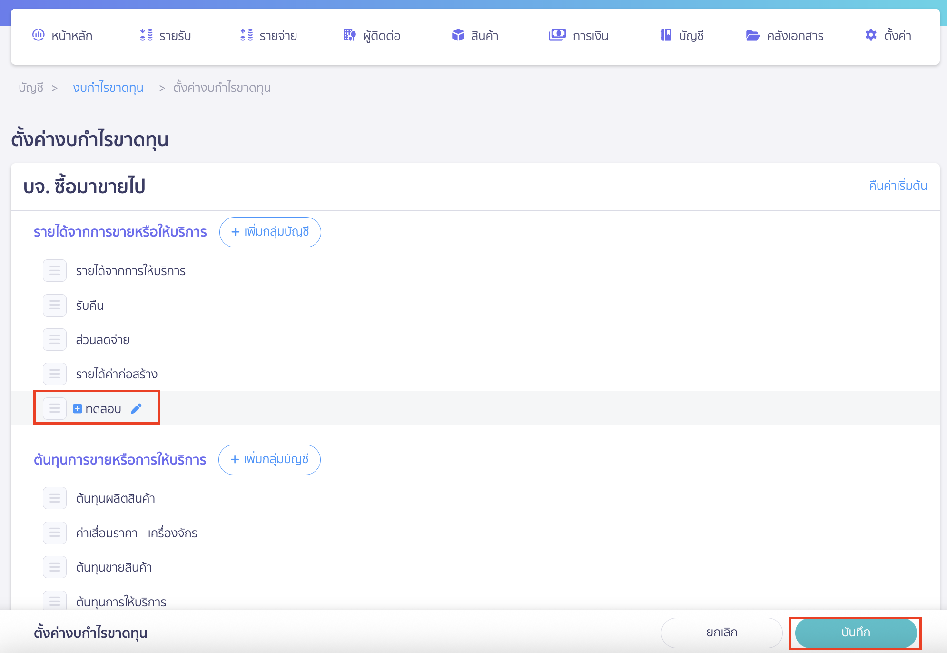Click the drag handle beside รับคืน

click(55, 305)
